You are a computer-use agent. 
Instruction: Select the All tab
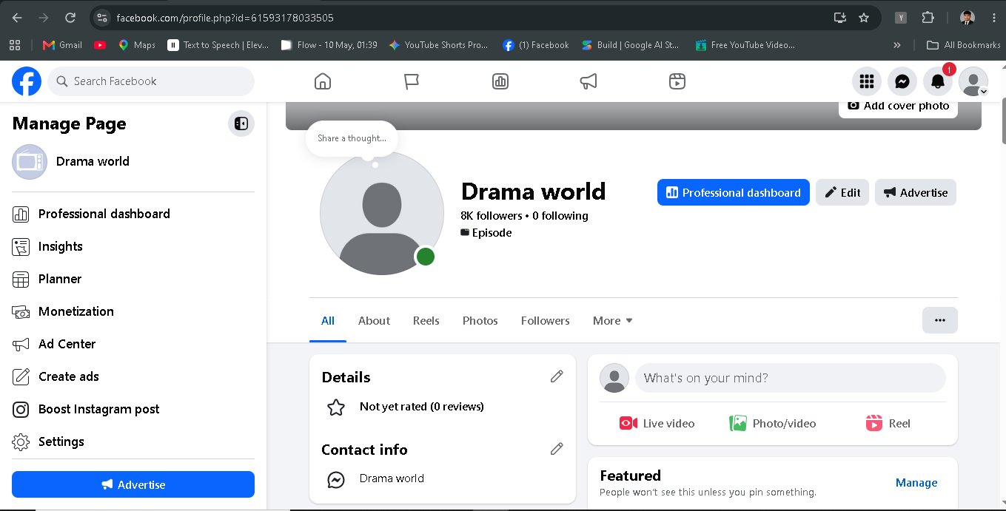coord(328,321)
